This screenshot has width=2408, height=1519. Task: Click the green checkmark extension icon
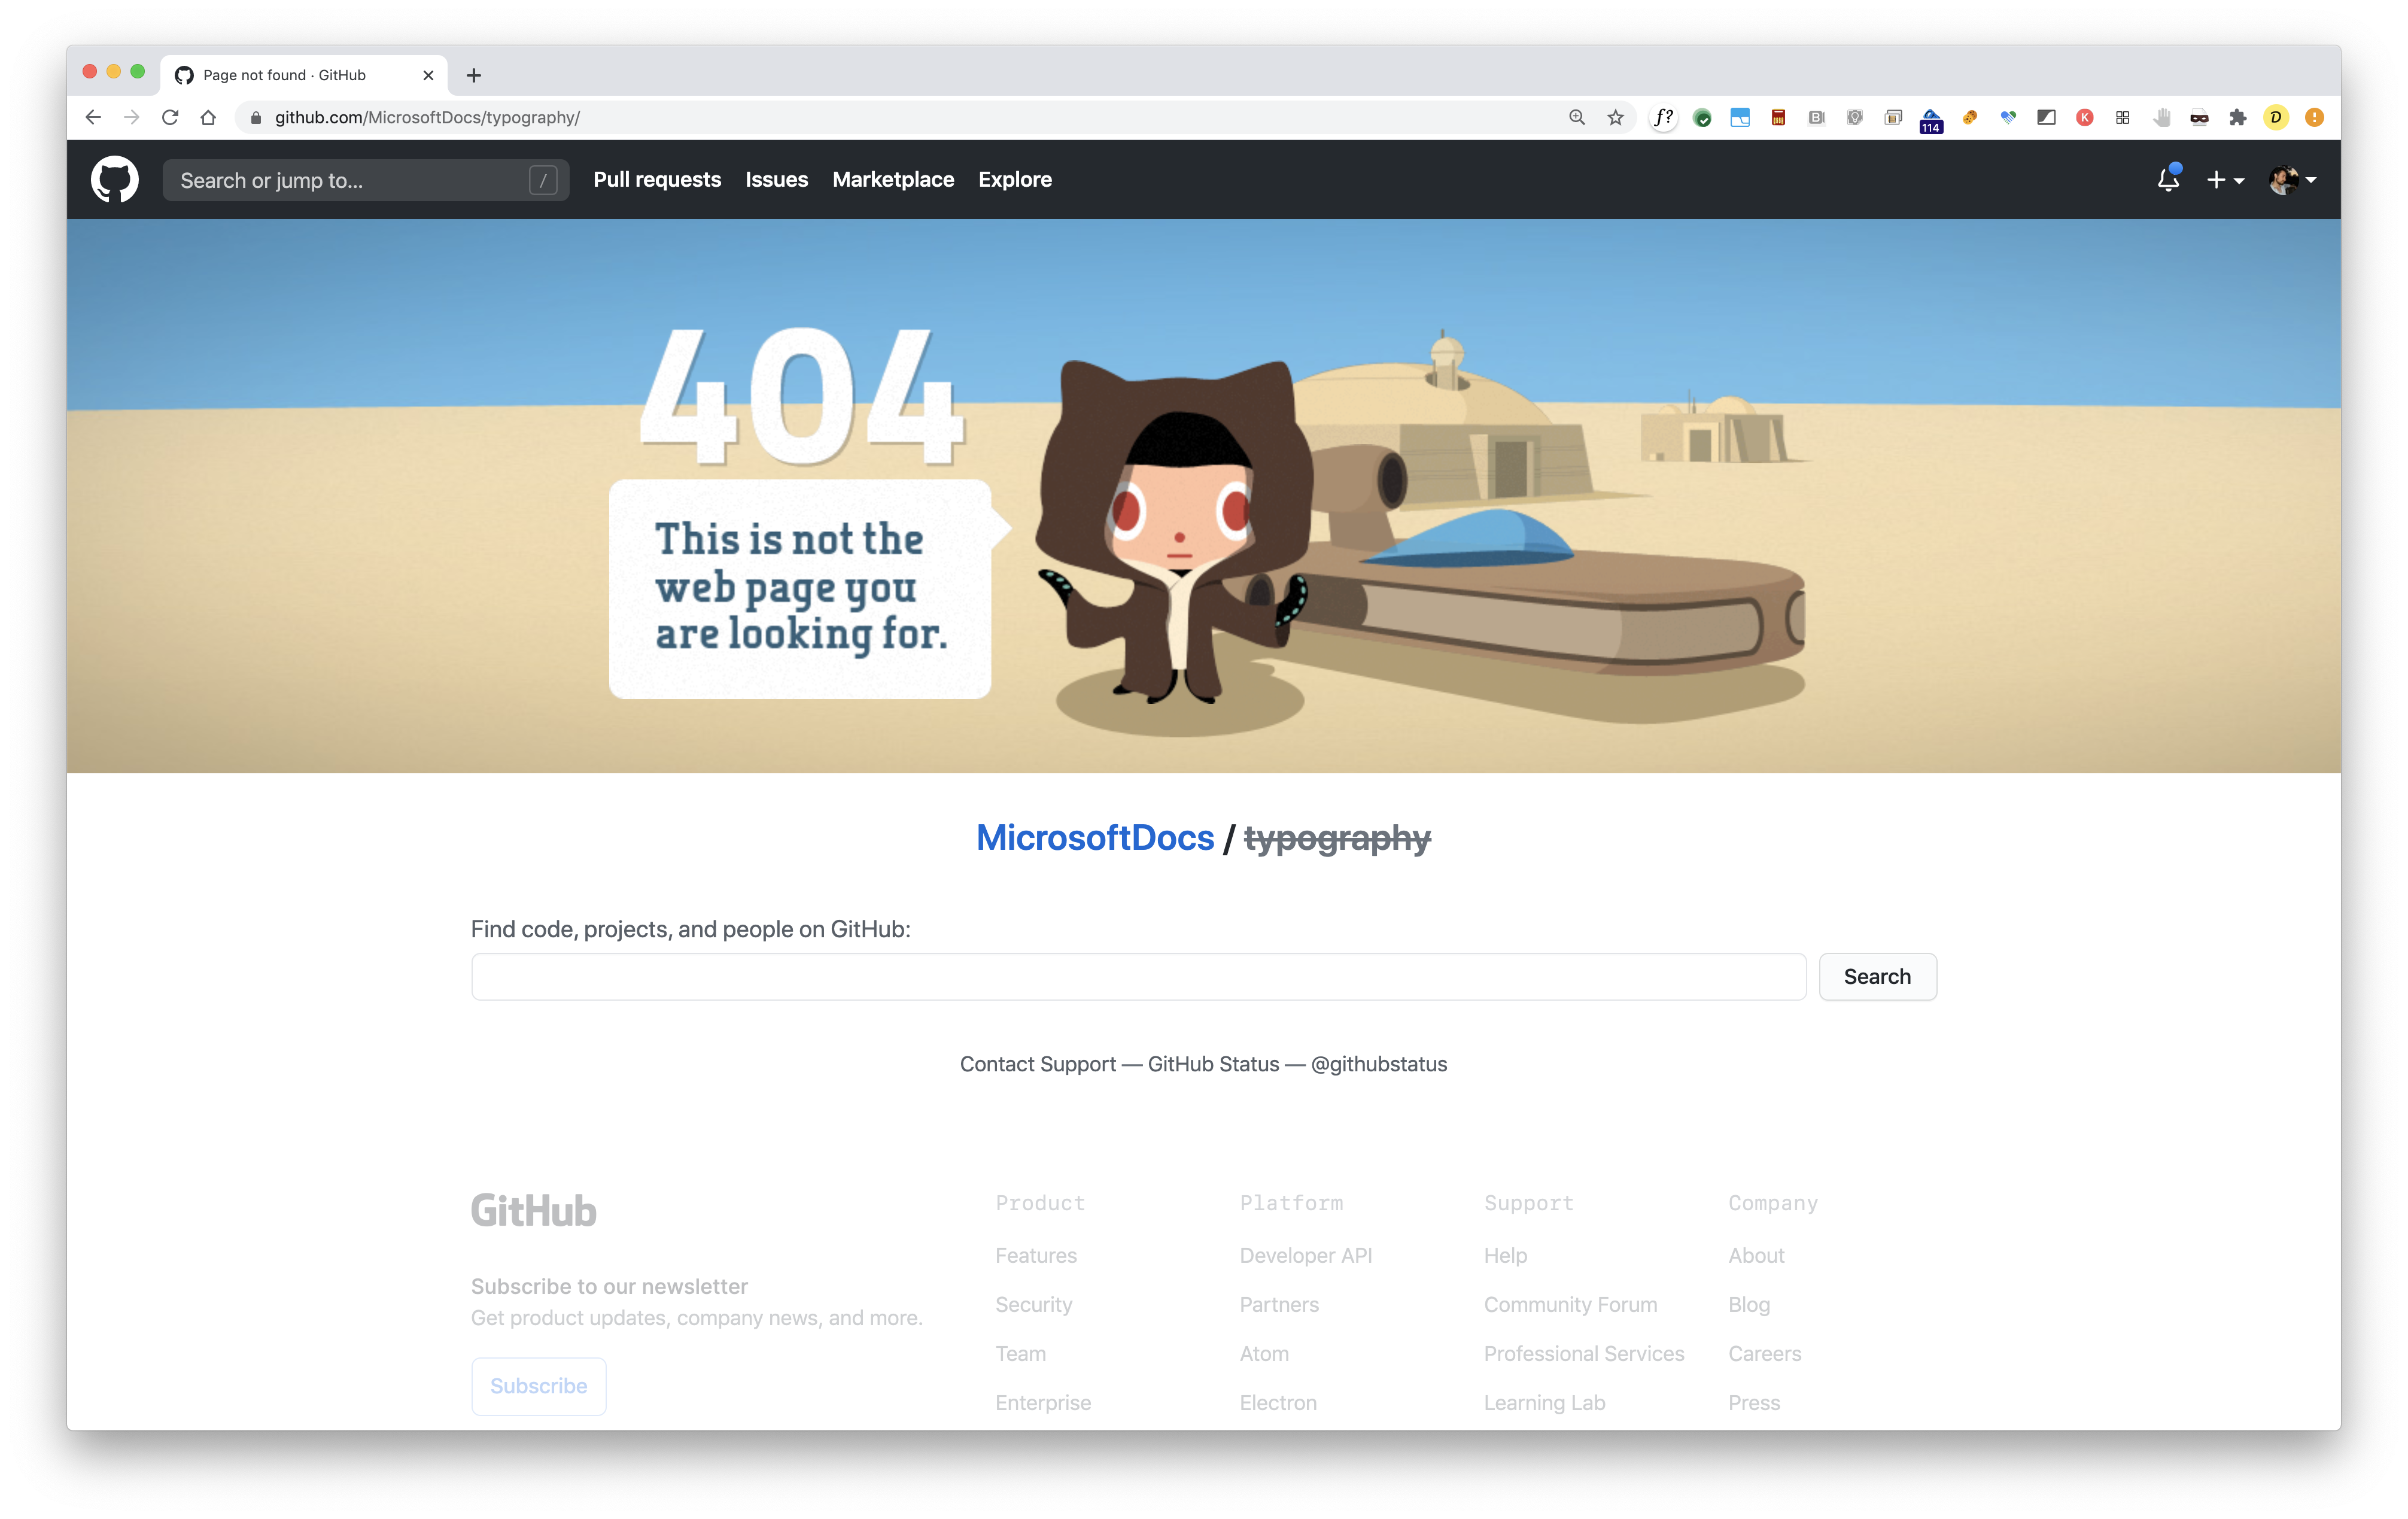(1702, 118)
